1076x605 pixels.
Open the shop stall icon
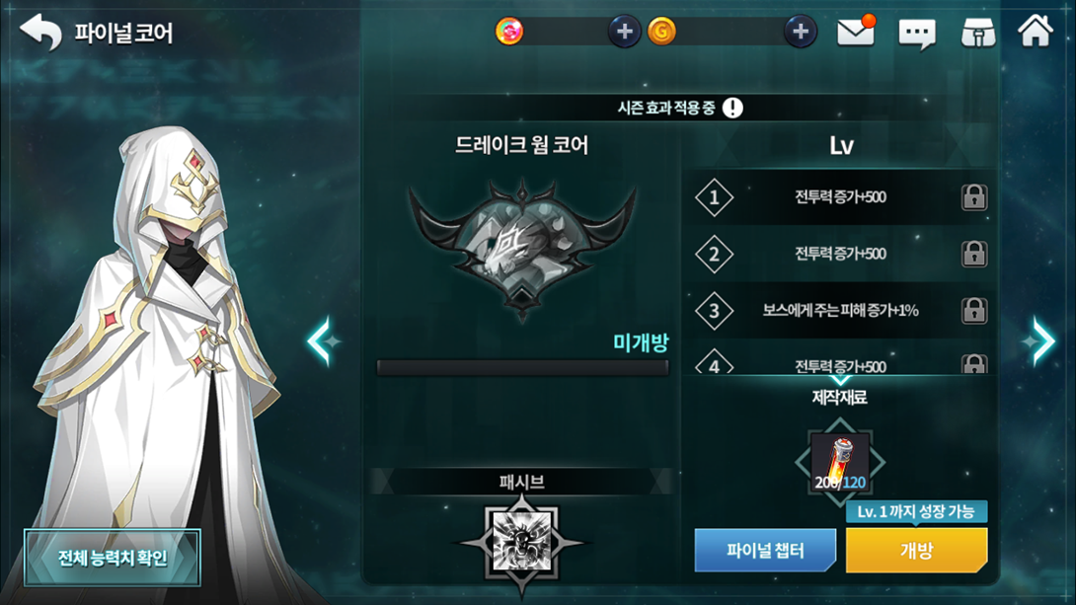978,33
